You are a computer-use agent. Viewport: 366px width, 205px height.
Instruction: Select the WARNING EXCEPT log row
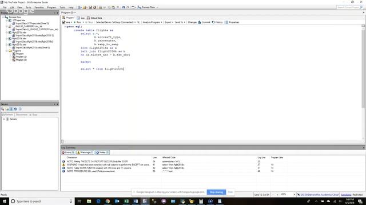[173, 165]
